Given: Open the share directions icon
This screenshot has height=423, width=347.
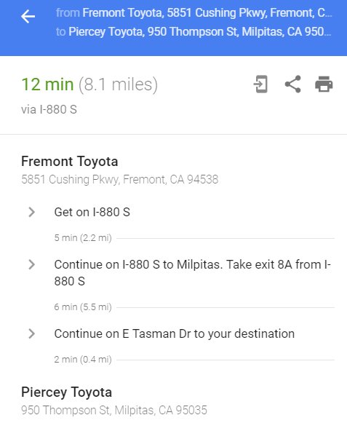Looking at the screenshot, I should [293, 84].
